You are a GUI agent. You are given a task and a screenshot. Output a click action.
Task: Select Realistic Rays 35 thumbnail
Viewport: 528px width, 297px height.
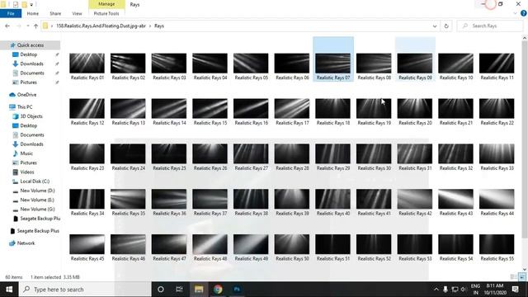128,199
